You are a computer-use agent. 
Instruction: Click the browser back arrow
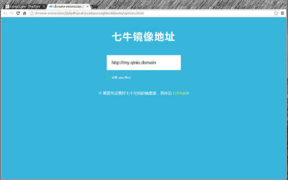coord(5,13)
